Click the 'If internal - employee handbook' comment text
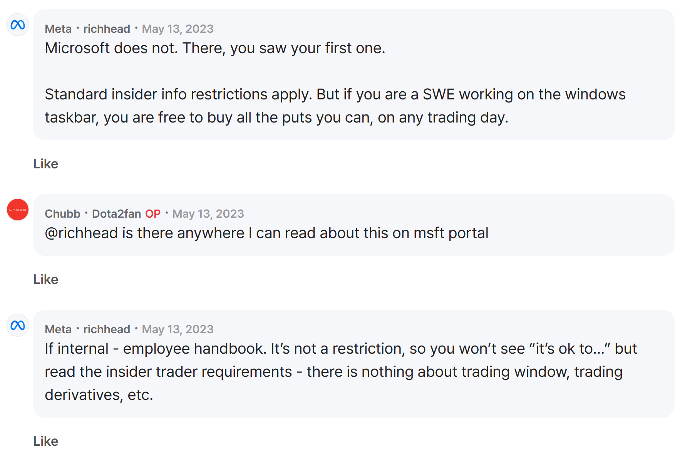The height and width of the screenshot is (450, 690). (x=341, y=372)
